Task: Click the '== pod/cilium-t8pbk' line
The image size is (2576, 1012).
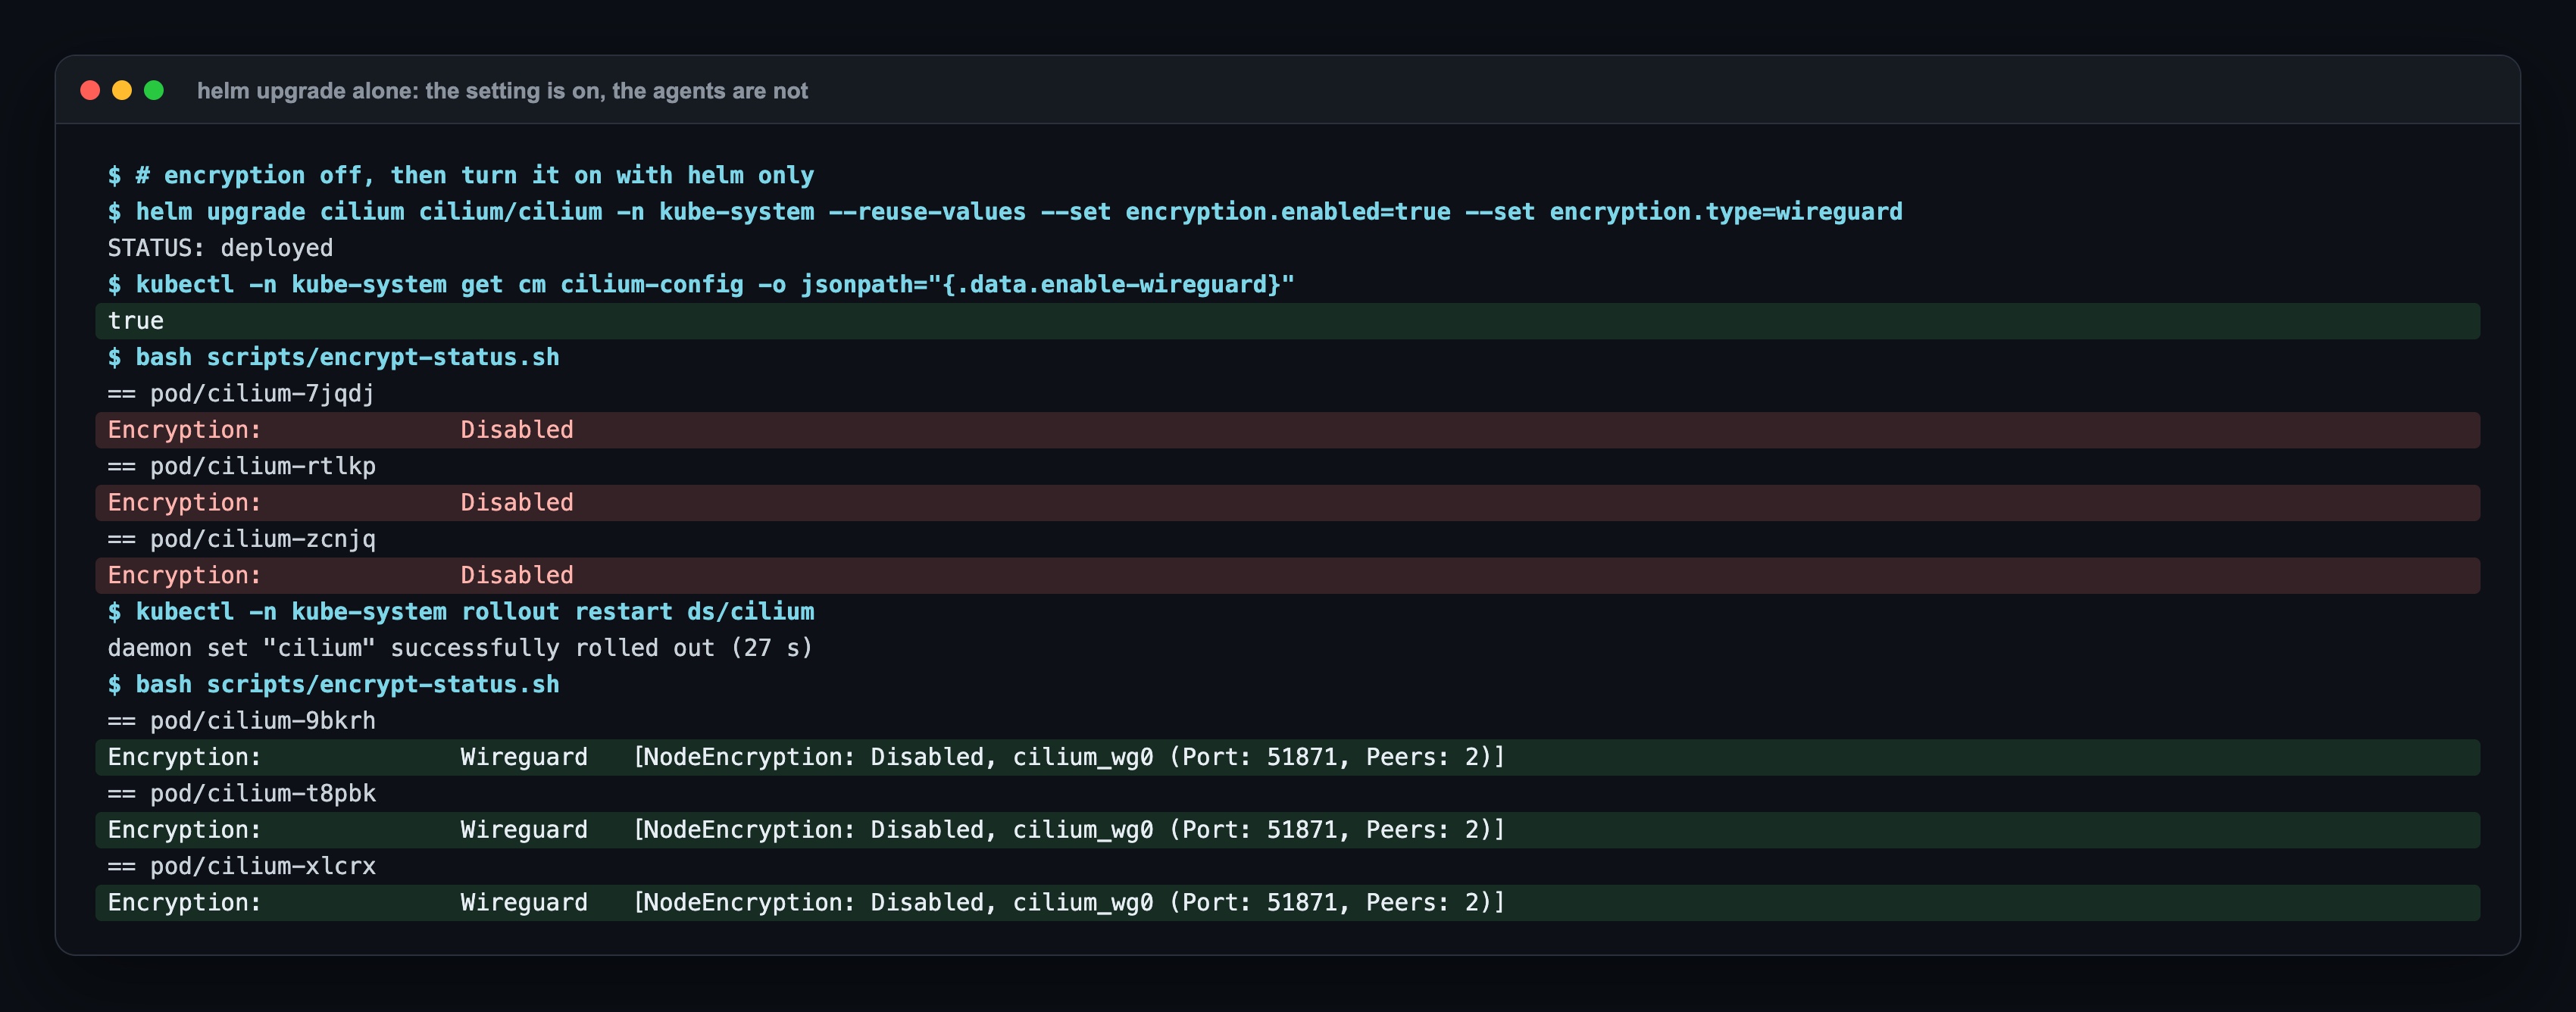Action: click(x=241, y=794)
